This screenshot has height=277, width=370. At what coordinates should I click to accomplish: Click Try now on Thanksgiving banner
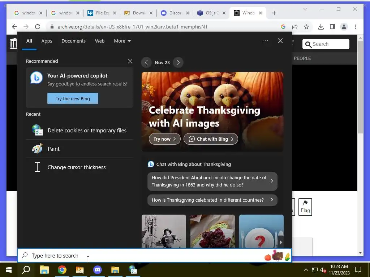pyautogui.click(x=165, y=139)
